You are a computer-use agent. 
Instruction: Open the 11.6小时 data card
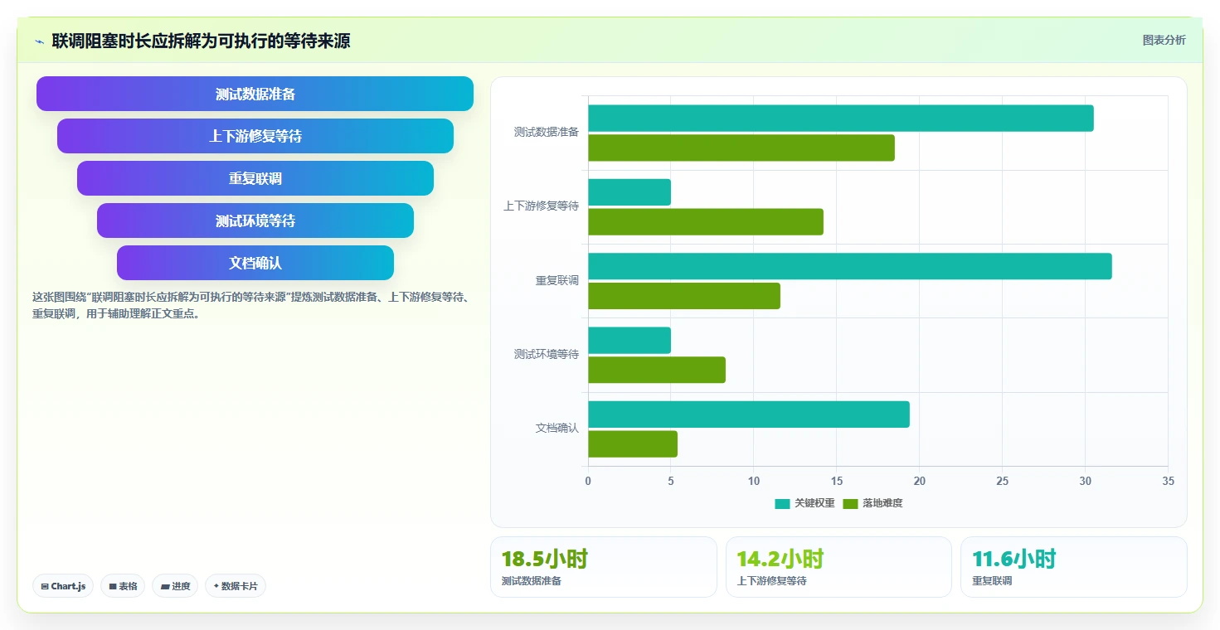tap(1073, 567)
